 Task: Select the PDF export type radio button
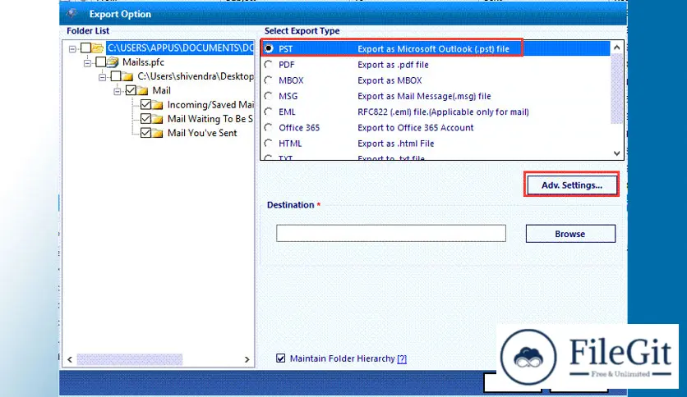tap(269, 64)
